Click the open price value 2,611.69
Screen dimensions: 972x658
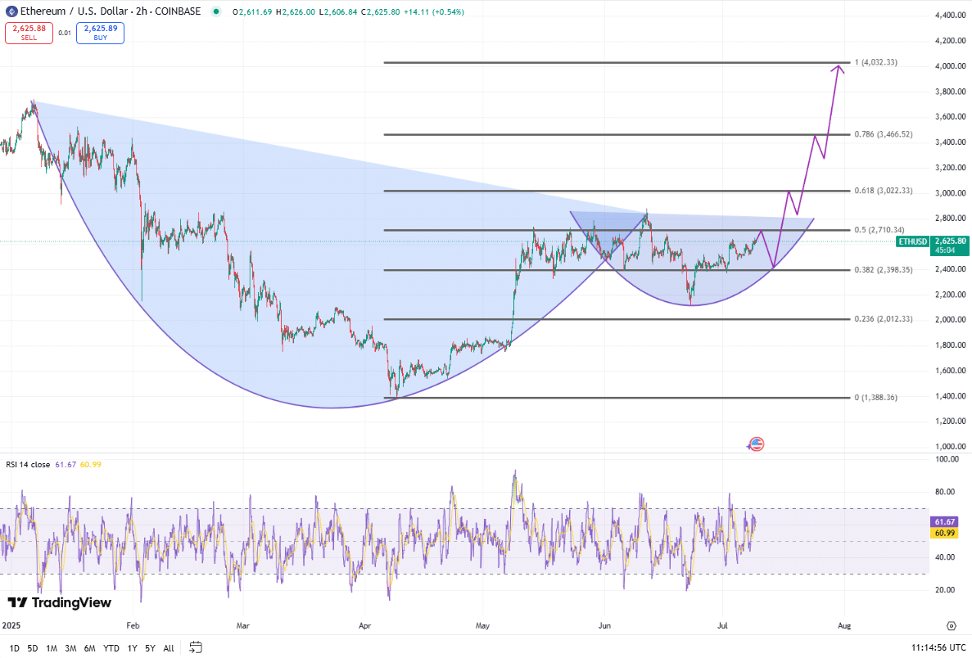pyautogui.click(x=254, y=11)
